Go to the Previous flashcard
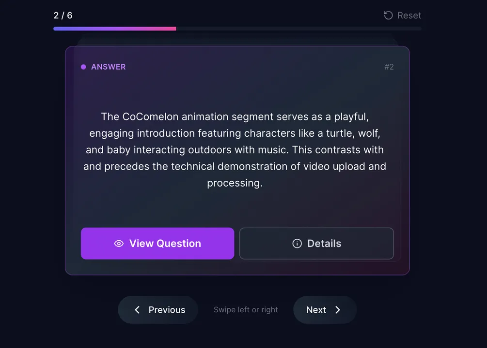487x348 pixels. click(x=158, y=310)
